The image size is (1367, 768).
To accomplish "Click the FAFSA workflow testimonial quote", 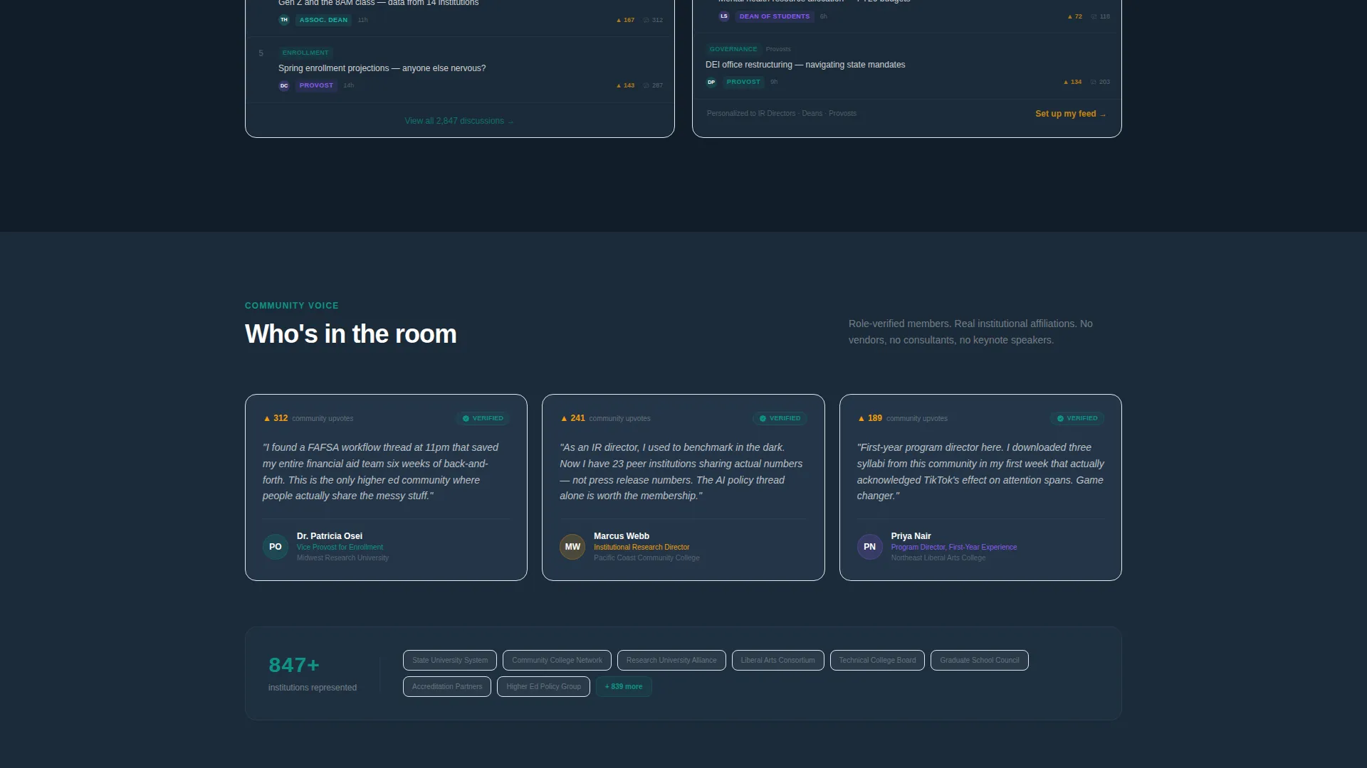I will point(380,471).
